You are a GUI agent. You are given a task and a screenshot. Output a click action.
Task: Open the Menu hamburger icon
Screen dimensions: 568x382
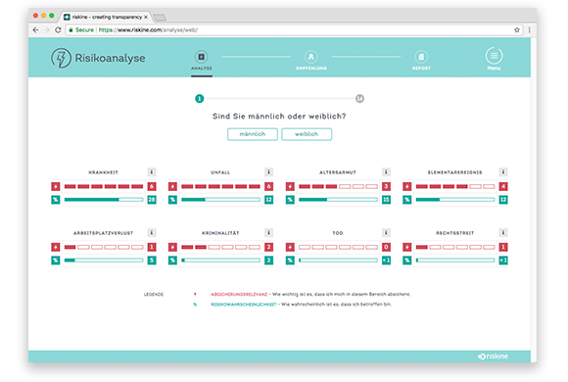click(494, 56)
